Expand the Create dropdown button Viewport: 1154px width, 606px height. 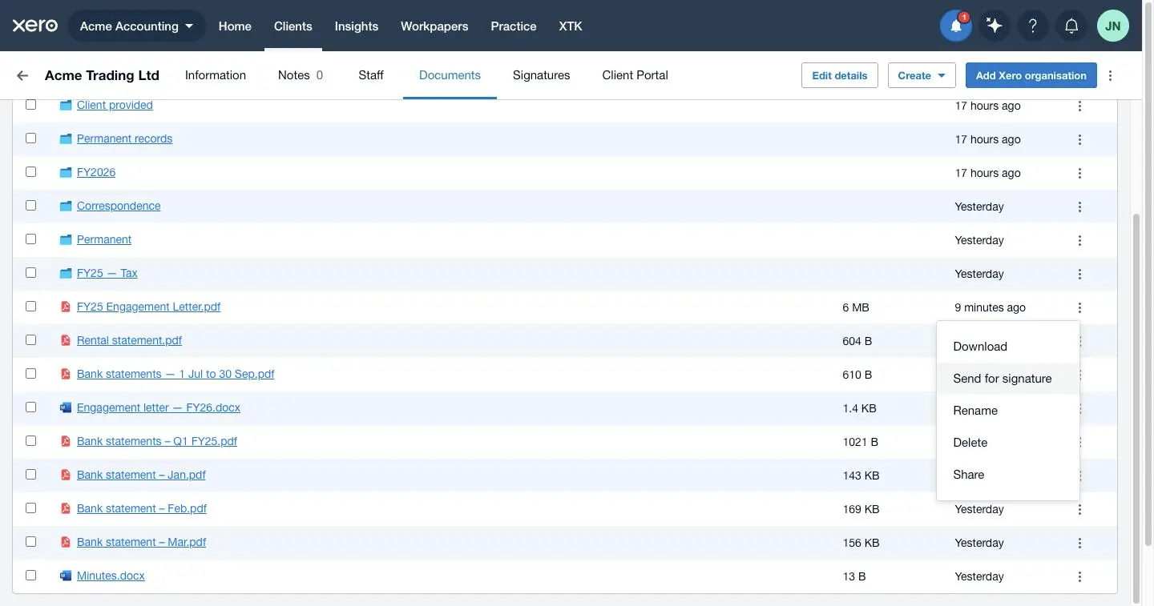(x=922, y=75)
